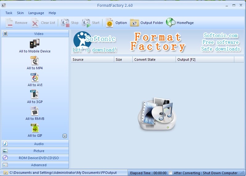Click the Convert State column header
246x176 pixels.
[x=154, y=59]
